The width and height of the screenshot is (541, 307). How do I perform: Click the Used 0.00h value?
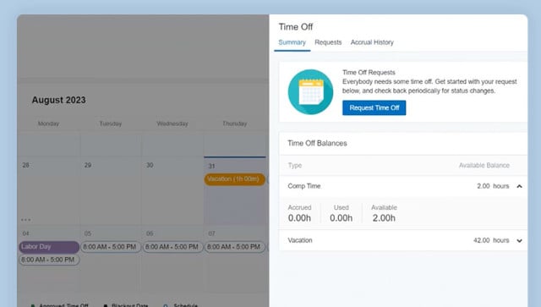341,218
